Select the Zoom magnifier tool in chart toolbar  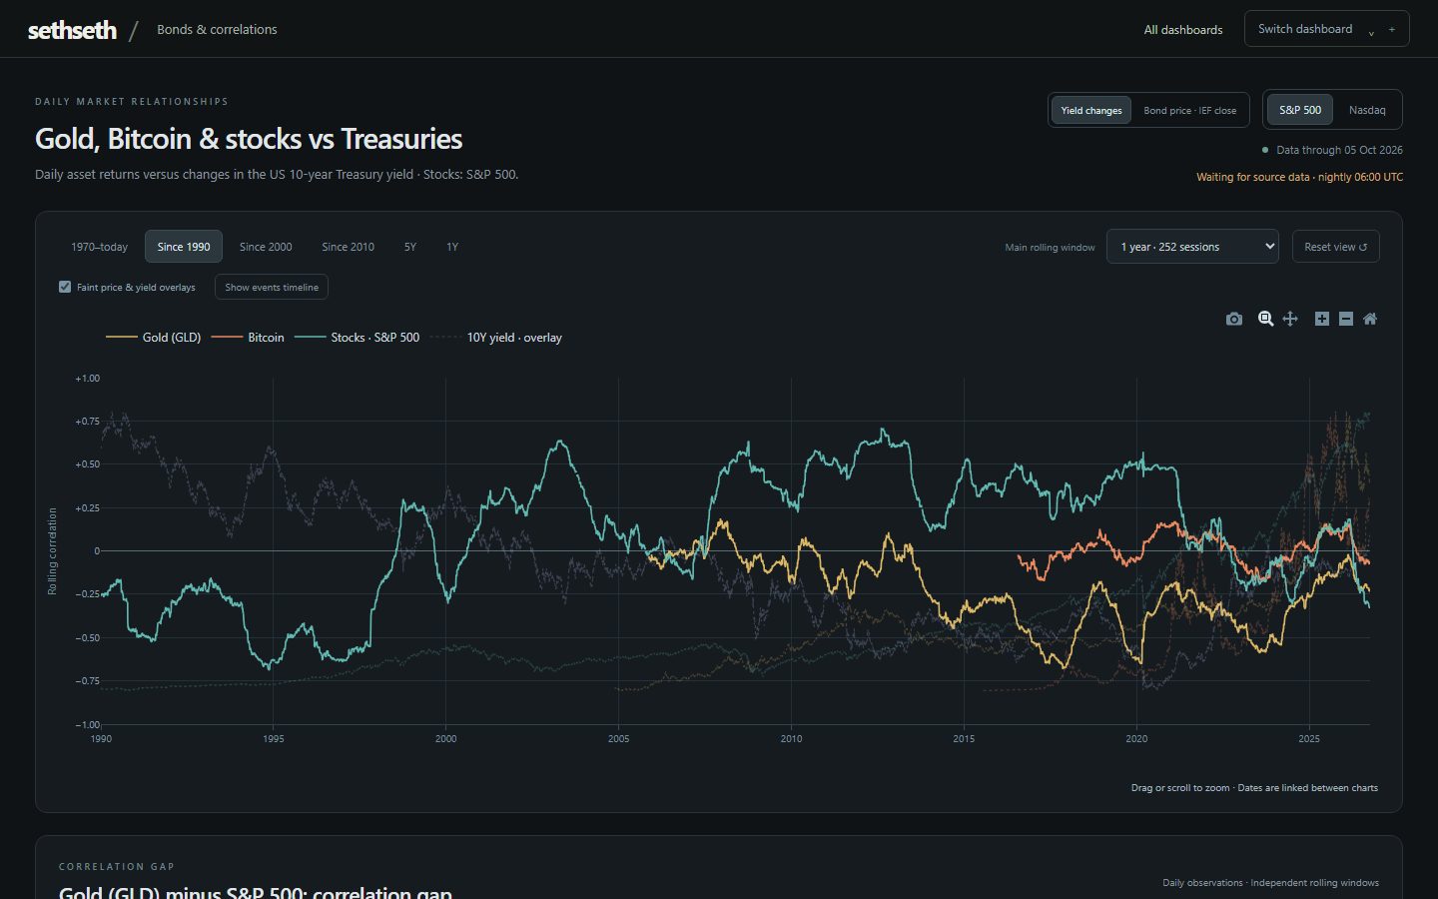pyautogui.click(x=1265, y=319)
